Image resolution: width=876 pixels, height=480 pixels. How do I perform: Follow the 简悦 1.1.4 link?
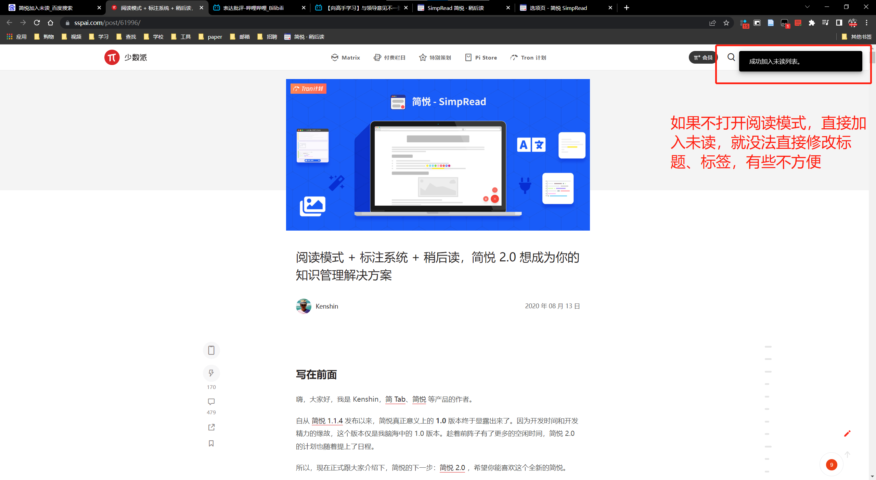point(327,421)
